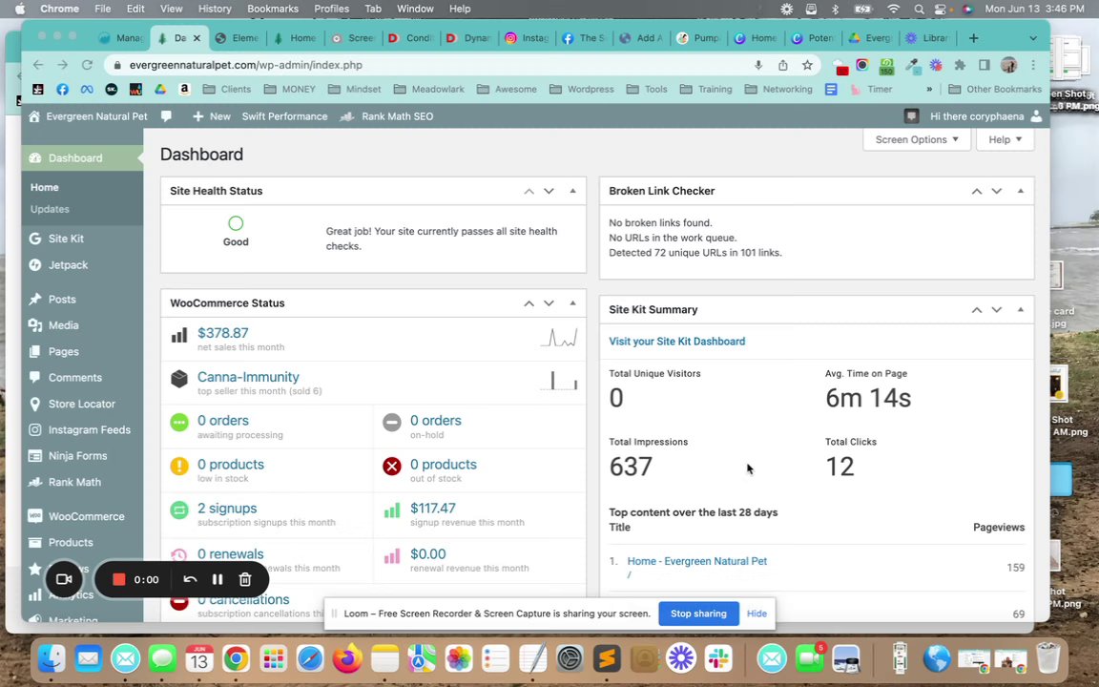
Task: Open Instagram Feeds in sidebar
Action: click(x=89, y=429)
